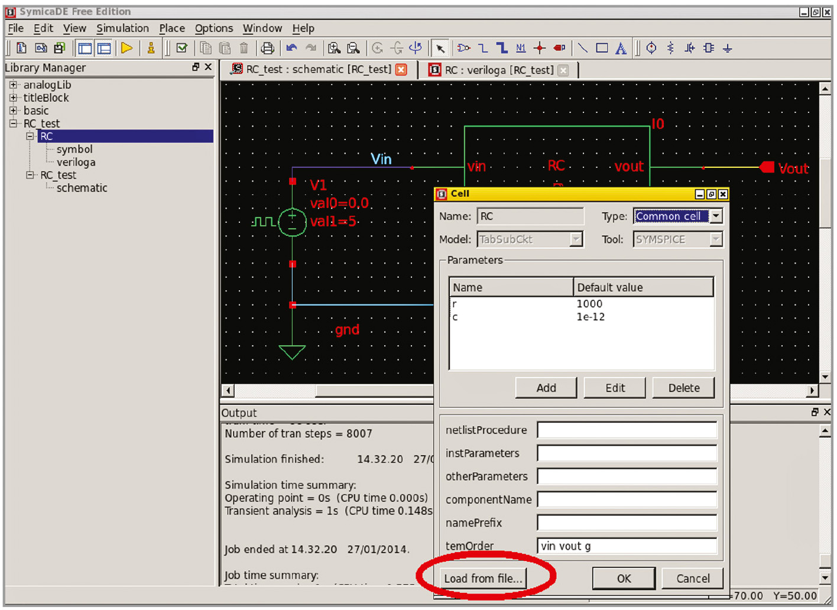Open the Type dropdown showing Common cell
This screenshot has width=837, height=610.
[x=716, y=216]
